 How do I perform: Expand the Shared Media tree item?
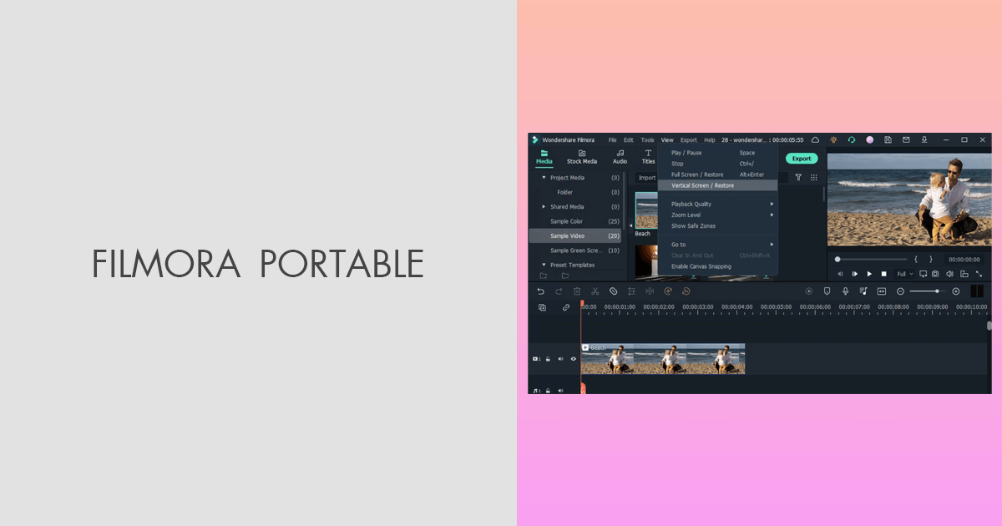point(544,207)
